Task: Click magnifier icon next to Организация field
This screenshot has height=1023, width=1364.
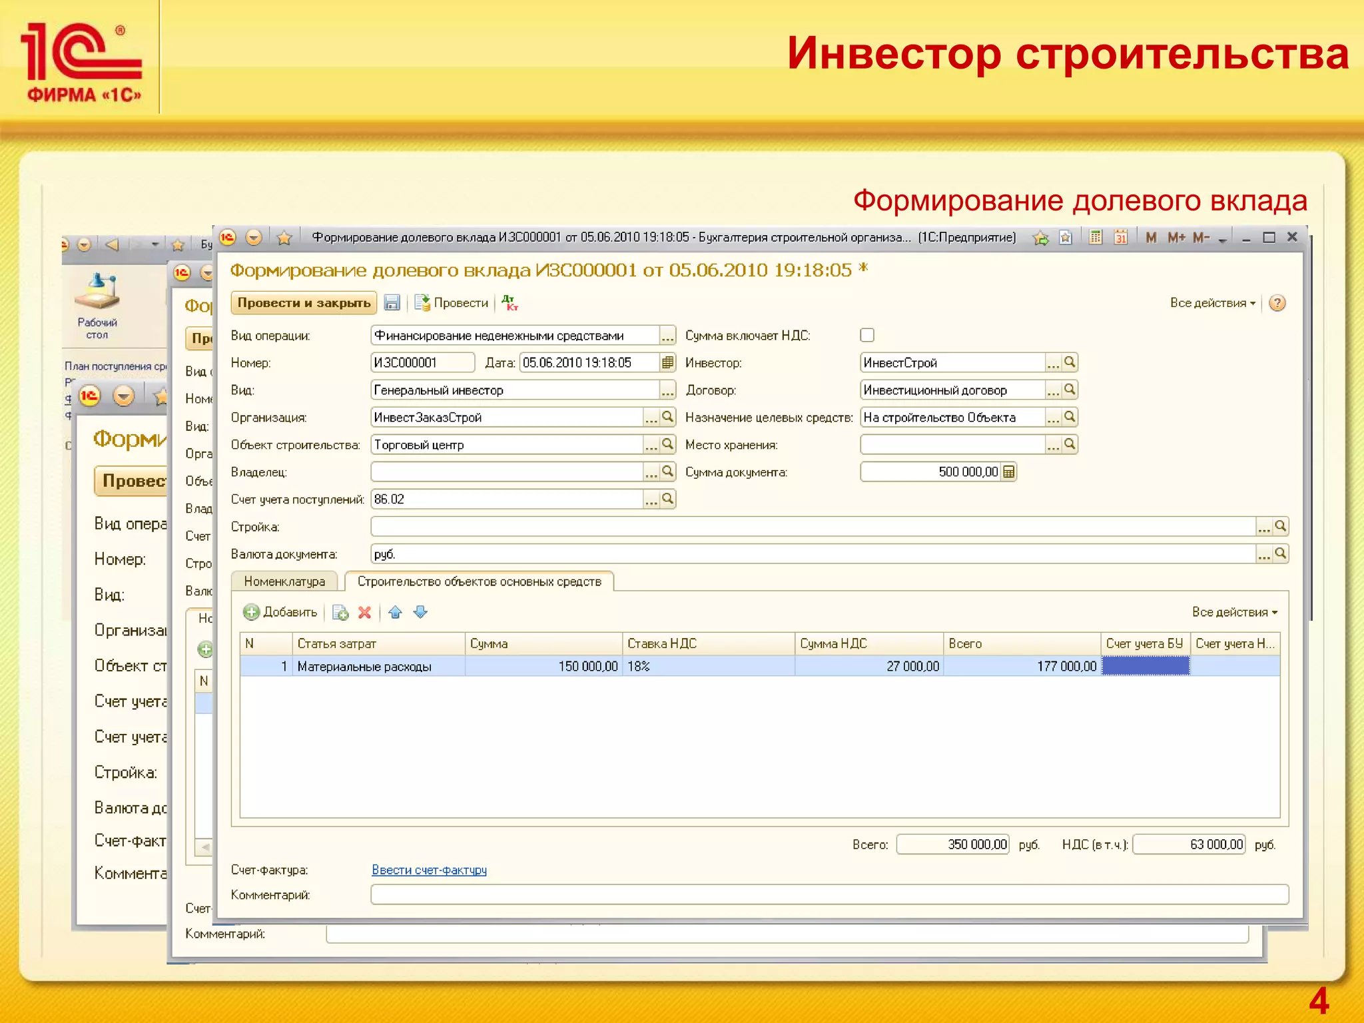Action: (x=667, y=417)
